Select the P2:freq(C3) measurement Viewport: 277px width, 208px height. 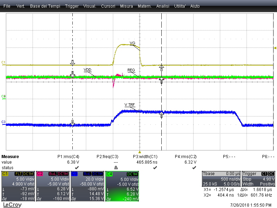(x=107, y=157)
